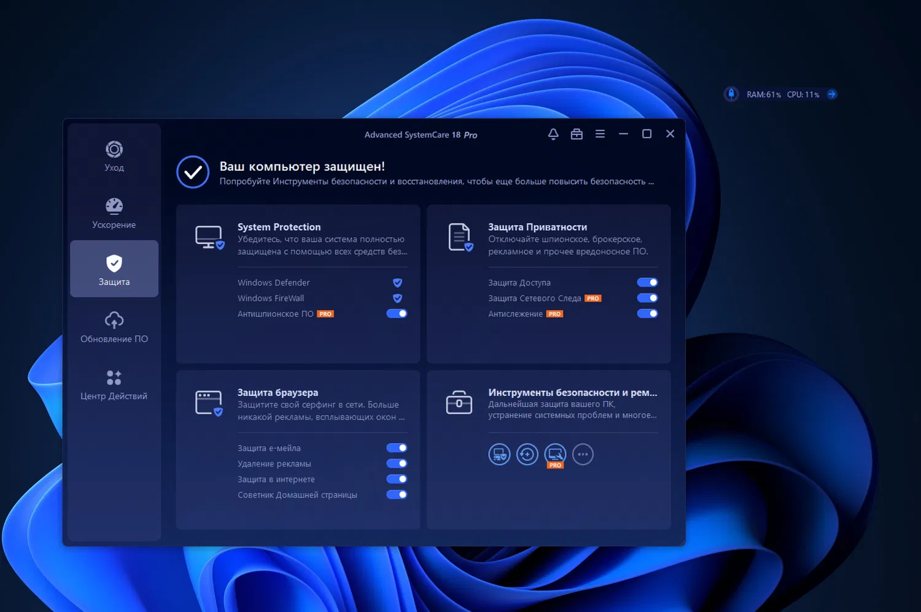Viewport: 921px width, 612px height.
Task: Click the Защита браузера heading
Action: (x=278, y=392)
